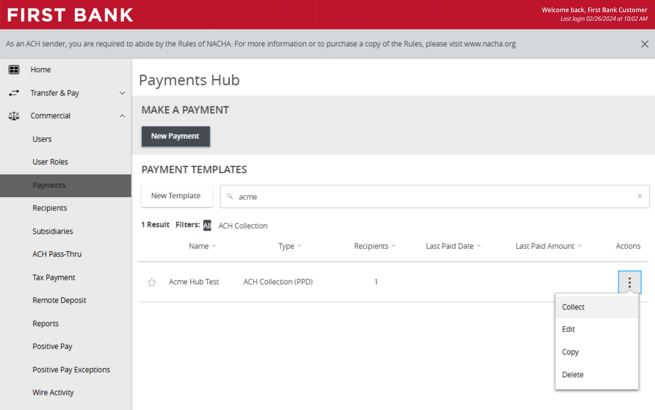Sort templates by Name column
Viewport: 655px width, 410px height.
tap(202, 246)
